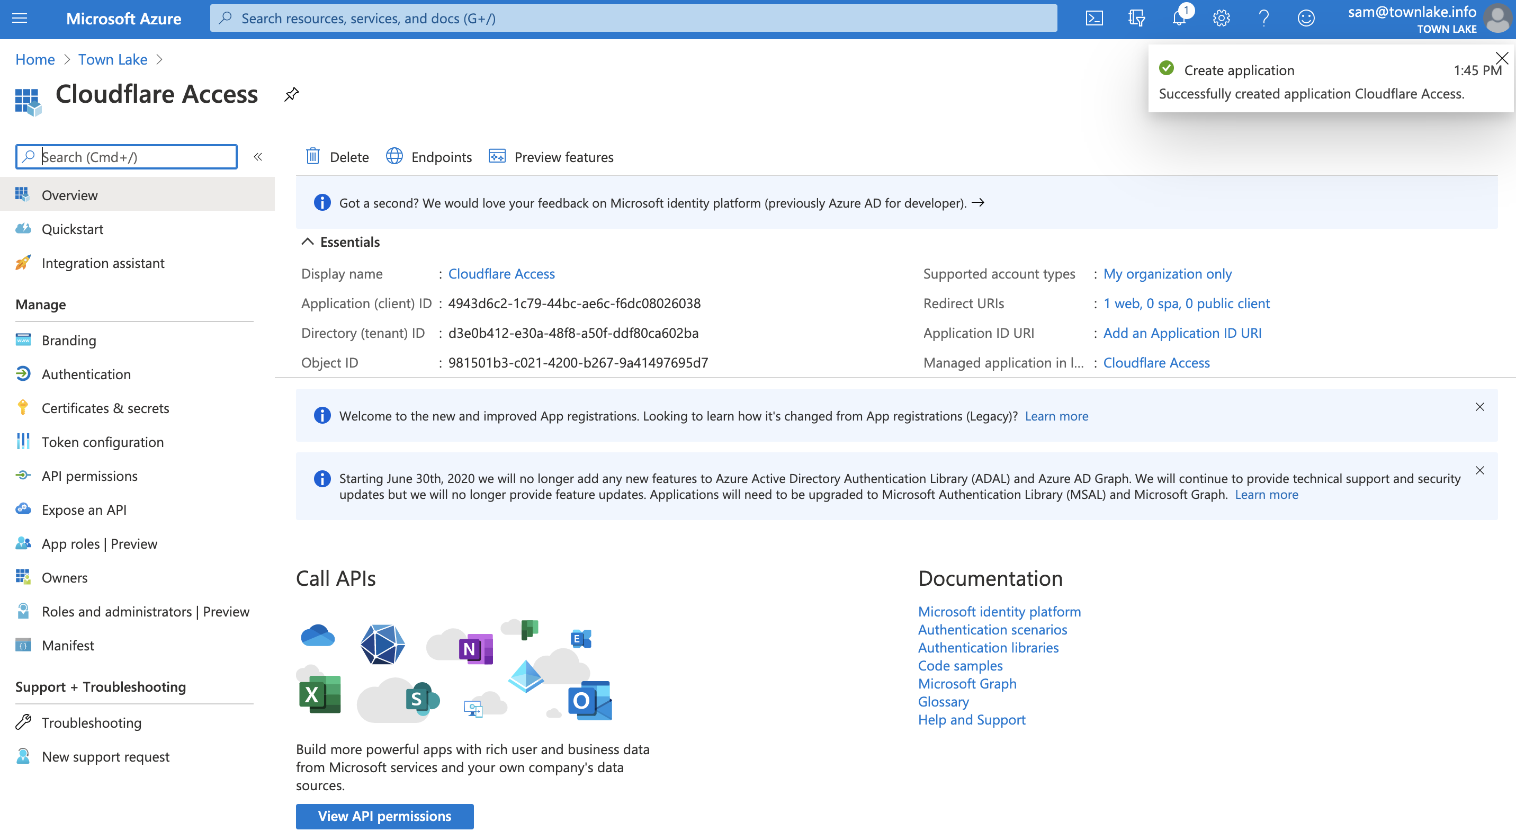
Task: Click the feedback smiley icon
Action: coord(1306,17)
